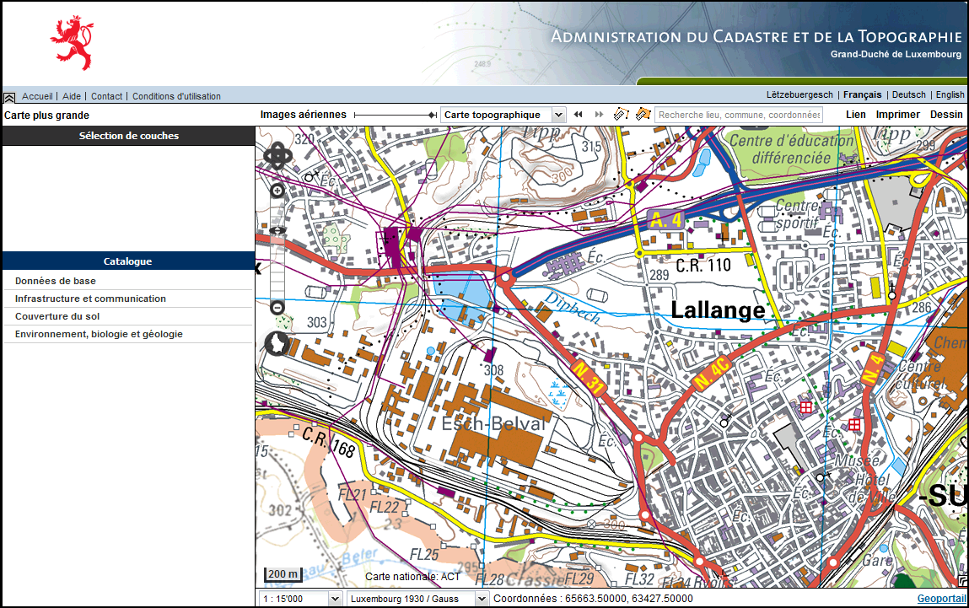Select the distance measuring ruler tool
The width and height of the screenshot is (969, 608).
tap(621, 114)
